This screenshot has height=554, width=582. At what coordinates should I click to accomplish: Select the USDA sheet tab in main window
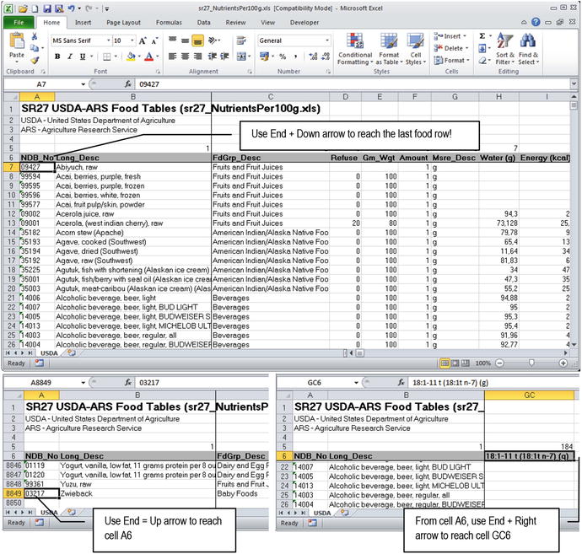pos(49,352)
